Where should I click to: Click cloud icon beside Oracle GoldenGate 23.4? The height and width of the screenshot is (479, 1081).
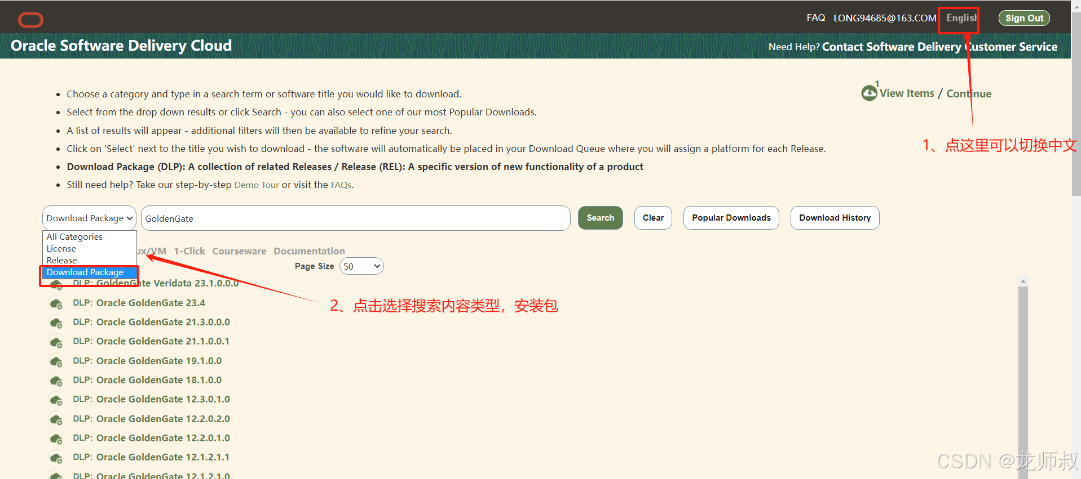[x=56, y=304]
